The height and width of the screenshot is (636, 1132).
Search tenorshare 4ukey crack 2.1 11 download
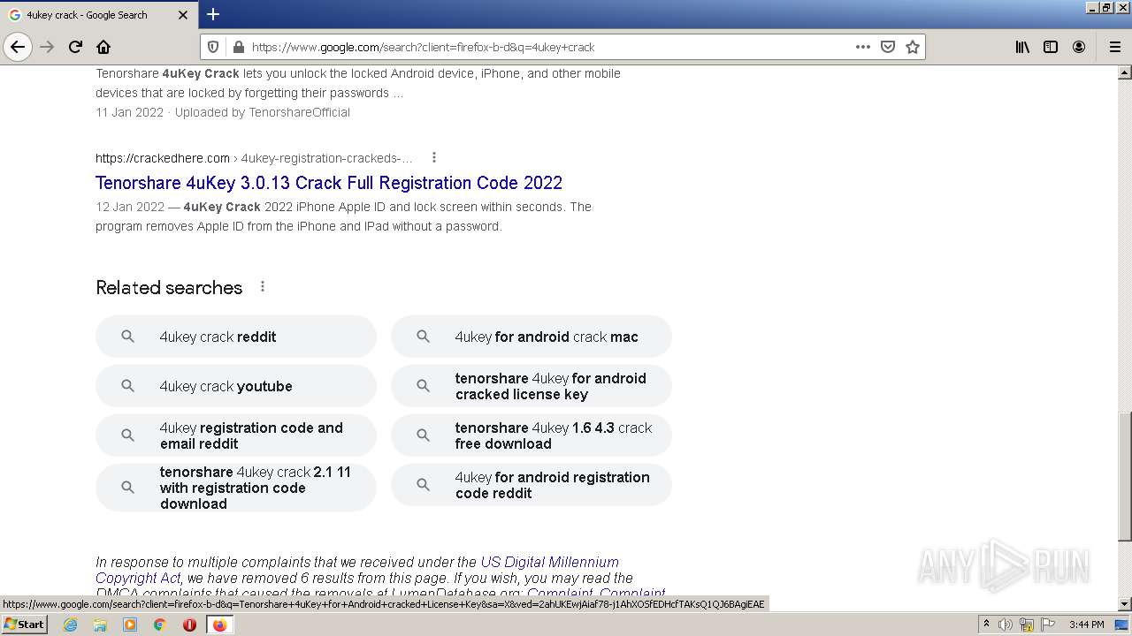236,488
